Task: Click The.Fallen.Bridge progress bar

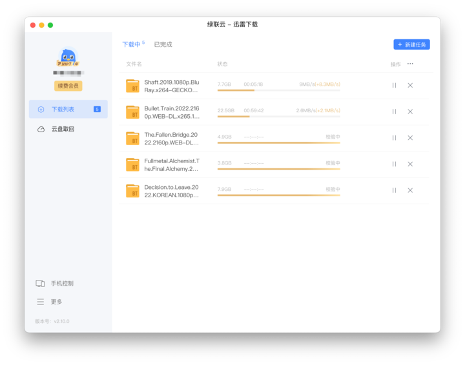Action: tap(279, 143)
